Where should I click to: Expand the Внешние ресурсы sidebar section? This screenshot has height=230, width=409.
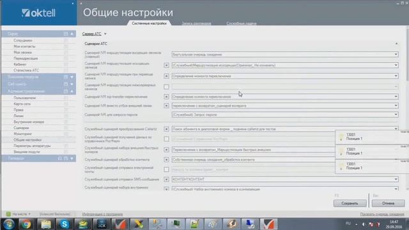point(72,77)
